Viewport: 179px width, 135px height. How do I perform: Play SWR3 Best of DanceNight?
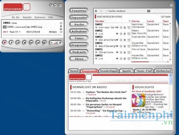(x=96, y=46)
